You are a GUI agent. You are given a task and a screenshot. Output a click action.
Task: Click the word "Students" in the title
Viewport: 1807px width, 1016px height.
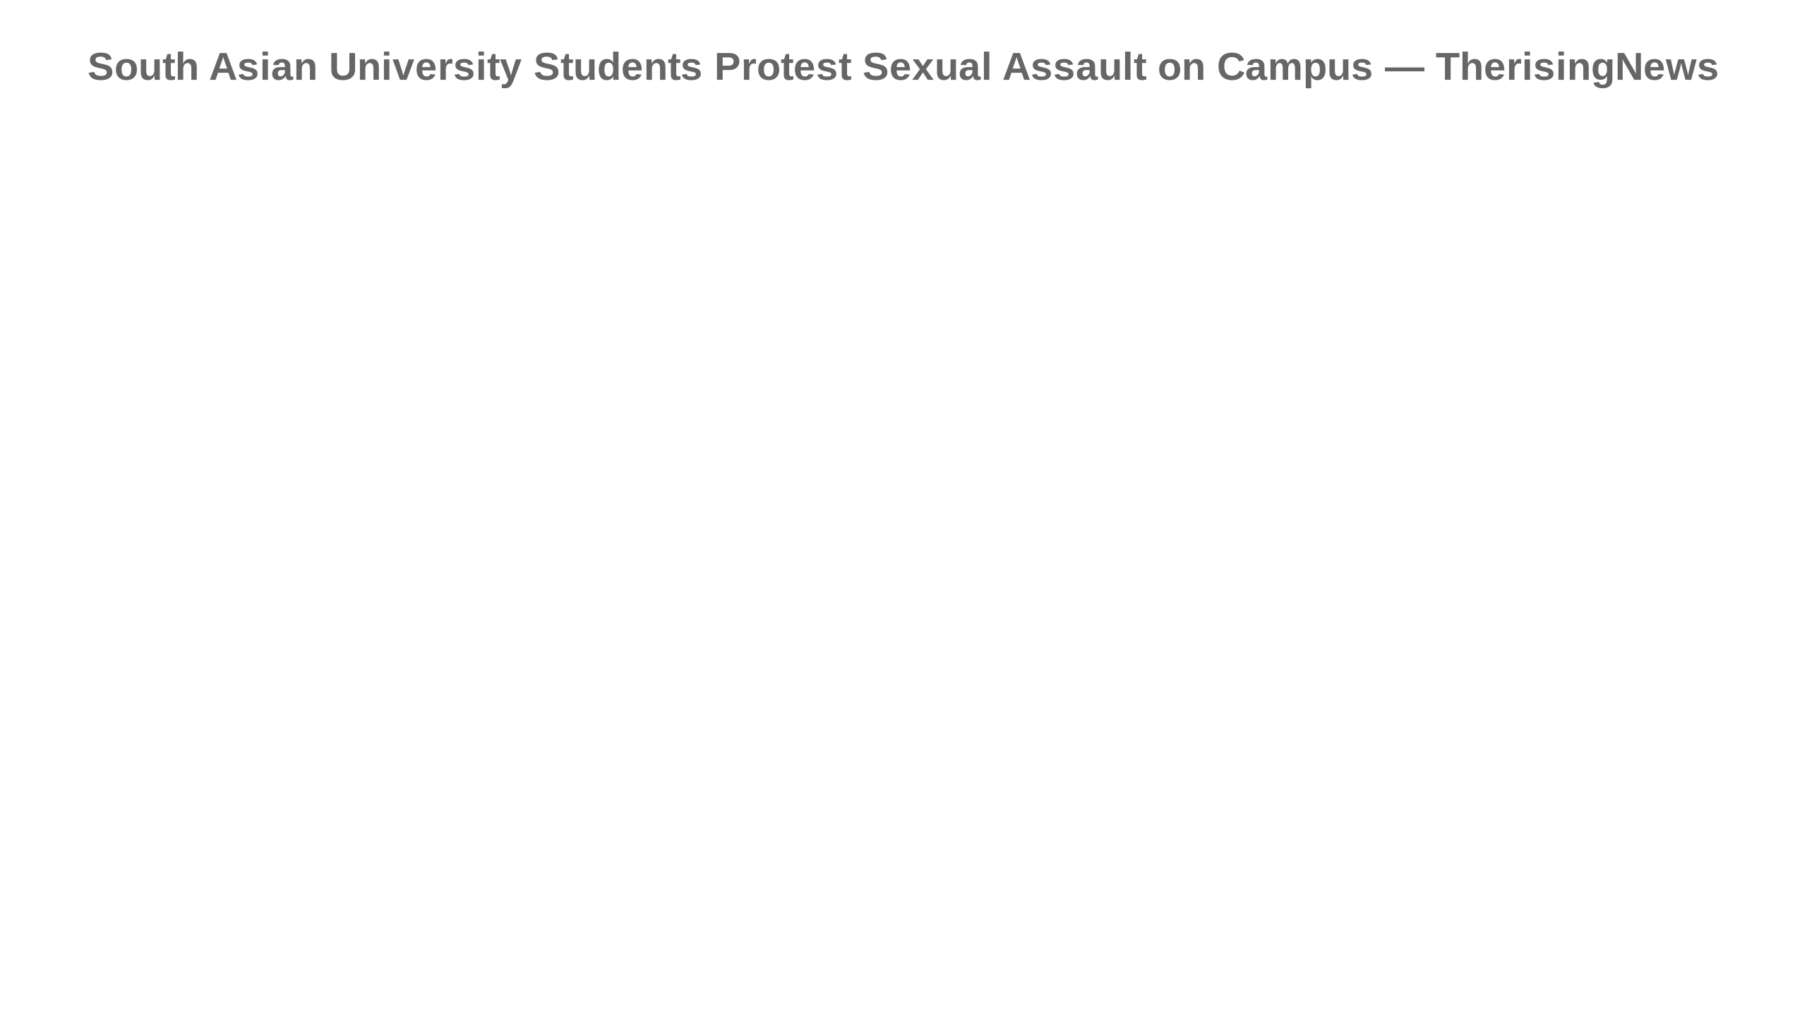pos(618,68)
